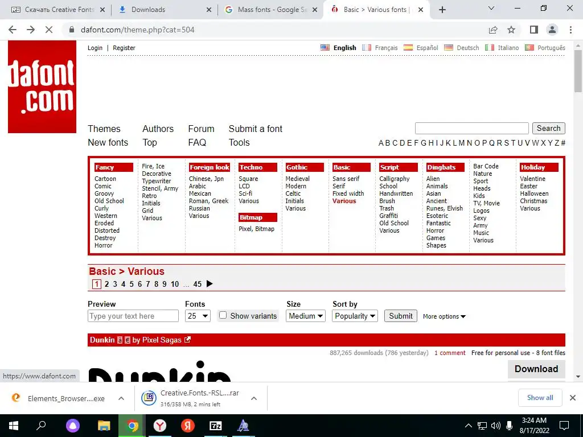Screen dimensions: 583x437
Task: Open the Tools page
Action: click(239, 143)
